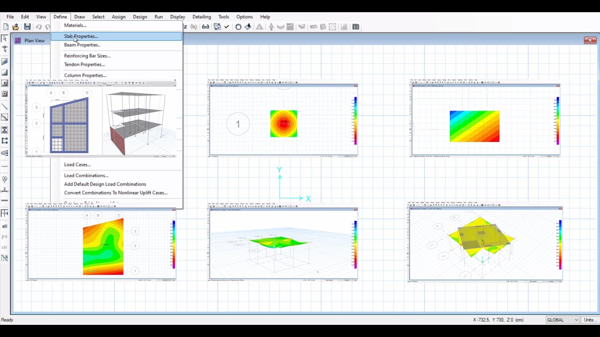Screen dimensions: 600x337
Task: Choose Add Default Design Load Combinations
Action: [105, 184]
